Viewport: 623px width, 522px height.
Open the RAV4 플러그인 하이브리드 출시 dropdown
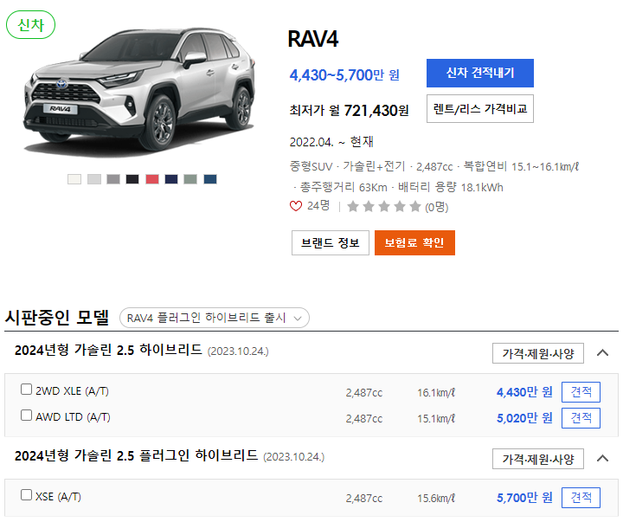(215, 318)
